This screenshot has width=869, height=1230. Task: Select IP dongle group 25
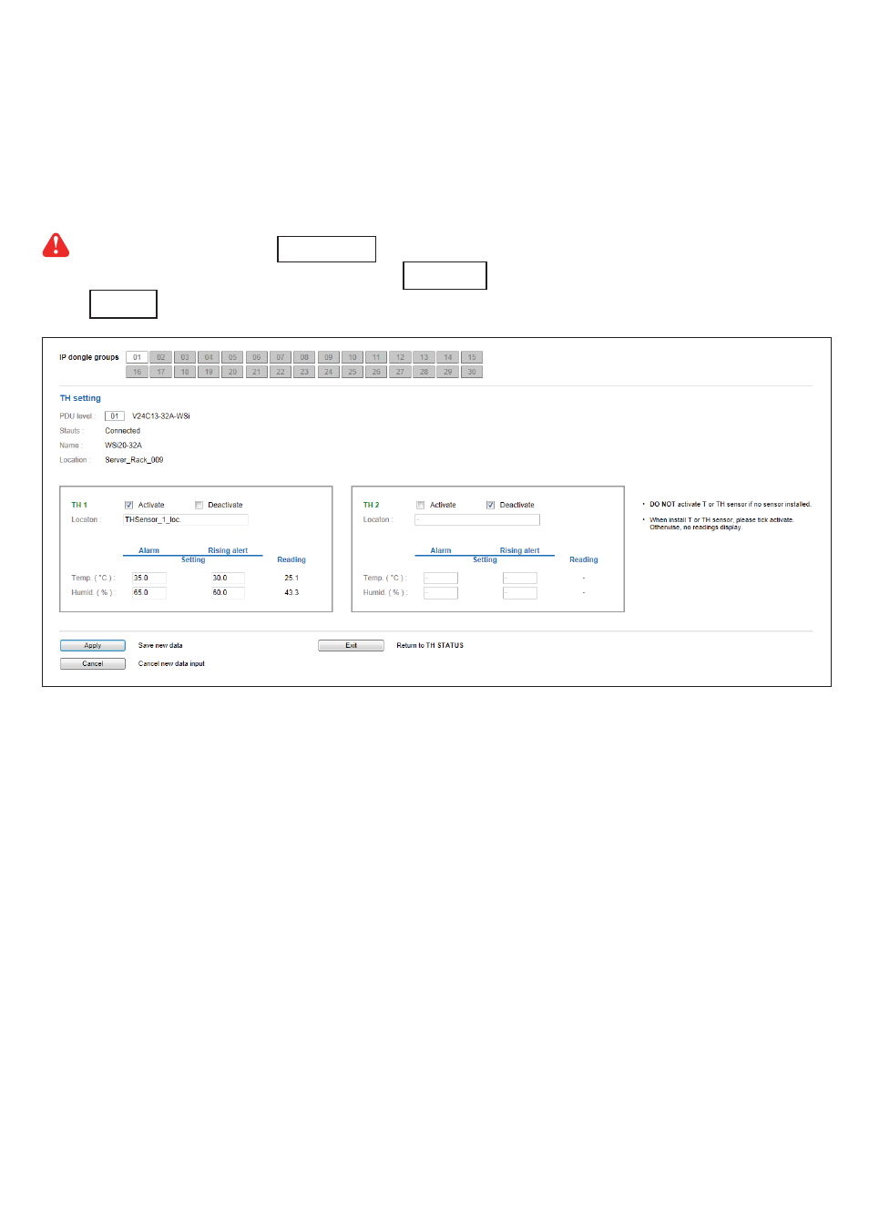(x=353, y=372)
